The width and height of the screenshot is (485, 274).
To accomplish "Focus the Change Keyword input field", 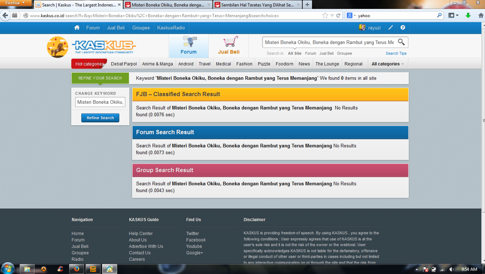I will click(100, 102).
